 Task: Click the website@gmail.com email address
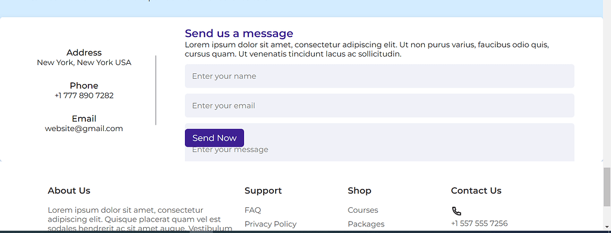(x=84, y=128)
